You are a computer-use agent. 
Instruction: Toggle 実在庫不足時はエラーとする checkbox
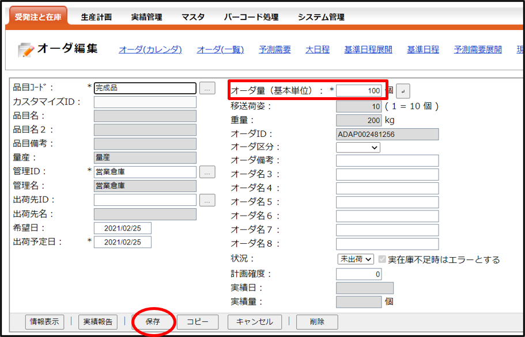(382, 260)
